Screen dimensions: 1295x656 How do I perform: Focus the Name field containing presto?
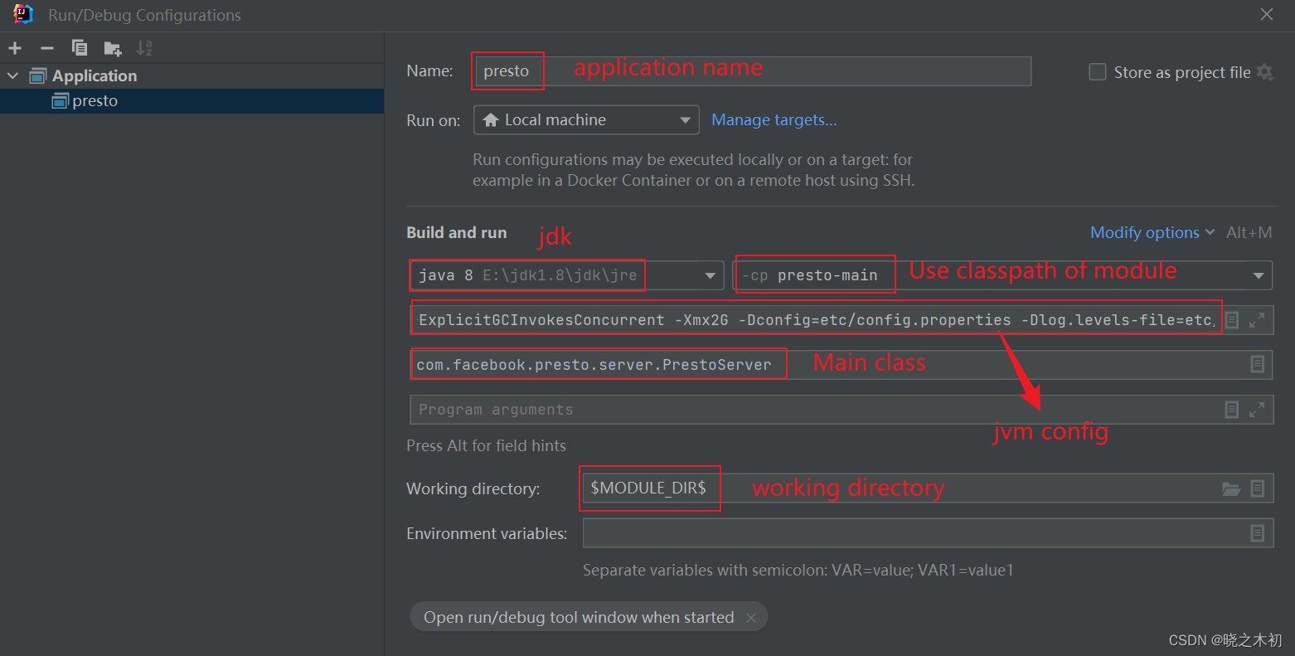(x=752, y=71)
